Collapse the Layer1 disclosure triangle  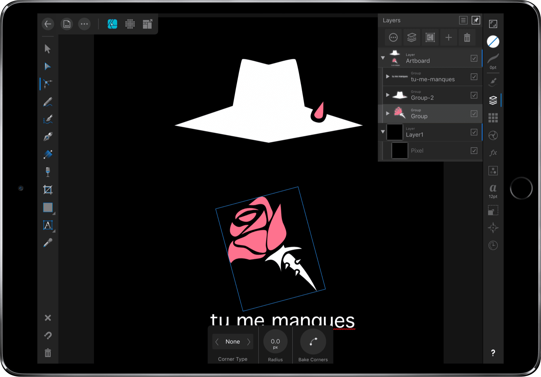(x=383, y=132)
